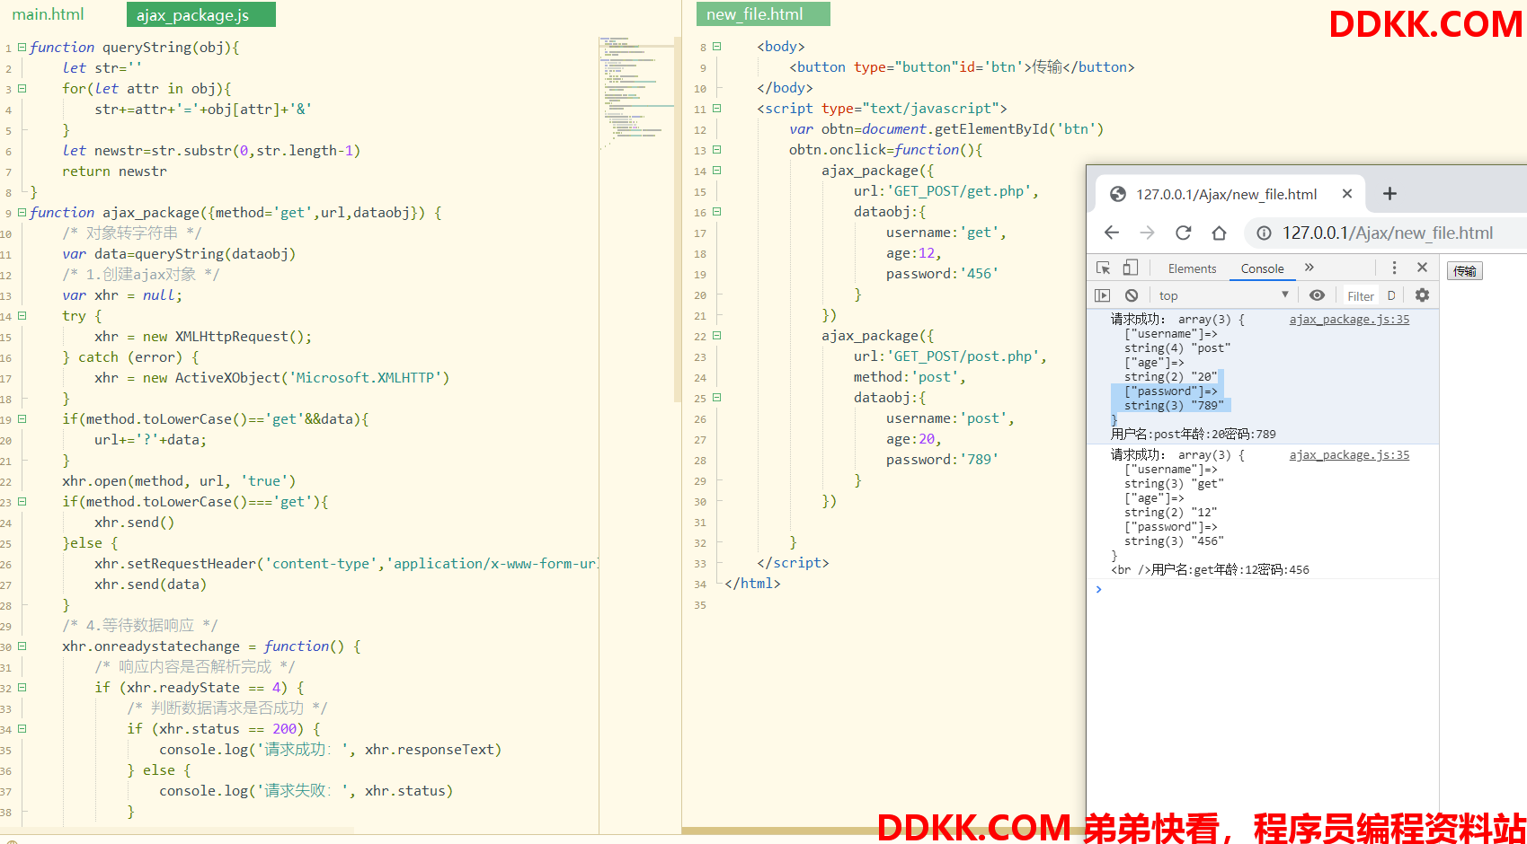Click 'return newstr' code line

point(114,171)
